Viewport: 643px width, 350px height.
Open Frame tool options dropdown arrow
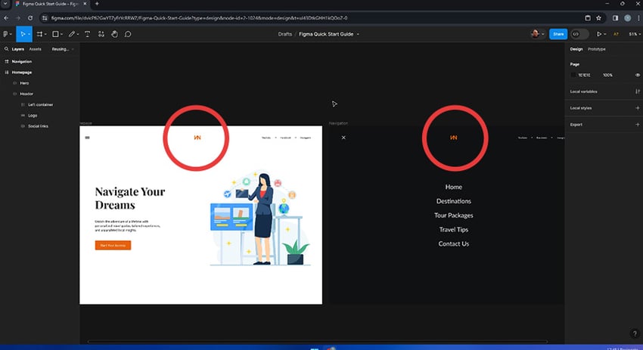pyautogui.click(x=45, y=35)
